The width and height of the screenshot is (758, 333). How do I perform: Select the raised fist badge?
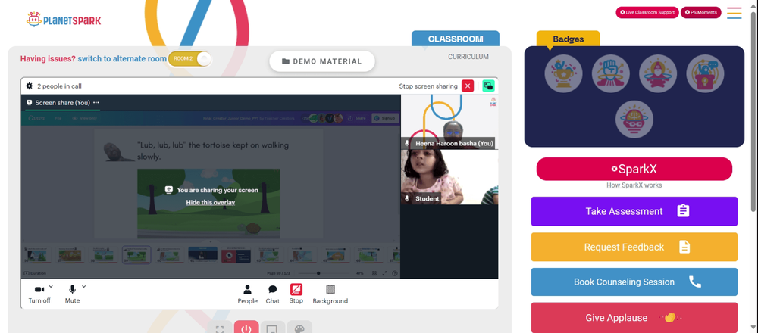610,73
